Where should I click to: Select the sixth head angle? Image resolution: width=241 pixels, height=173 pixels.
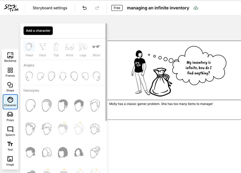[85, 76]
